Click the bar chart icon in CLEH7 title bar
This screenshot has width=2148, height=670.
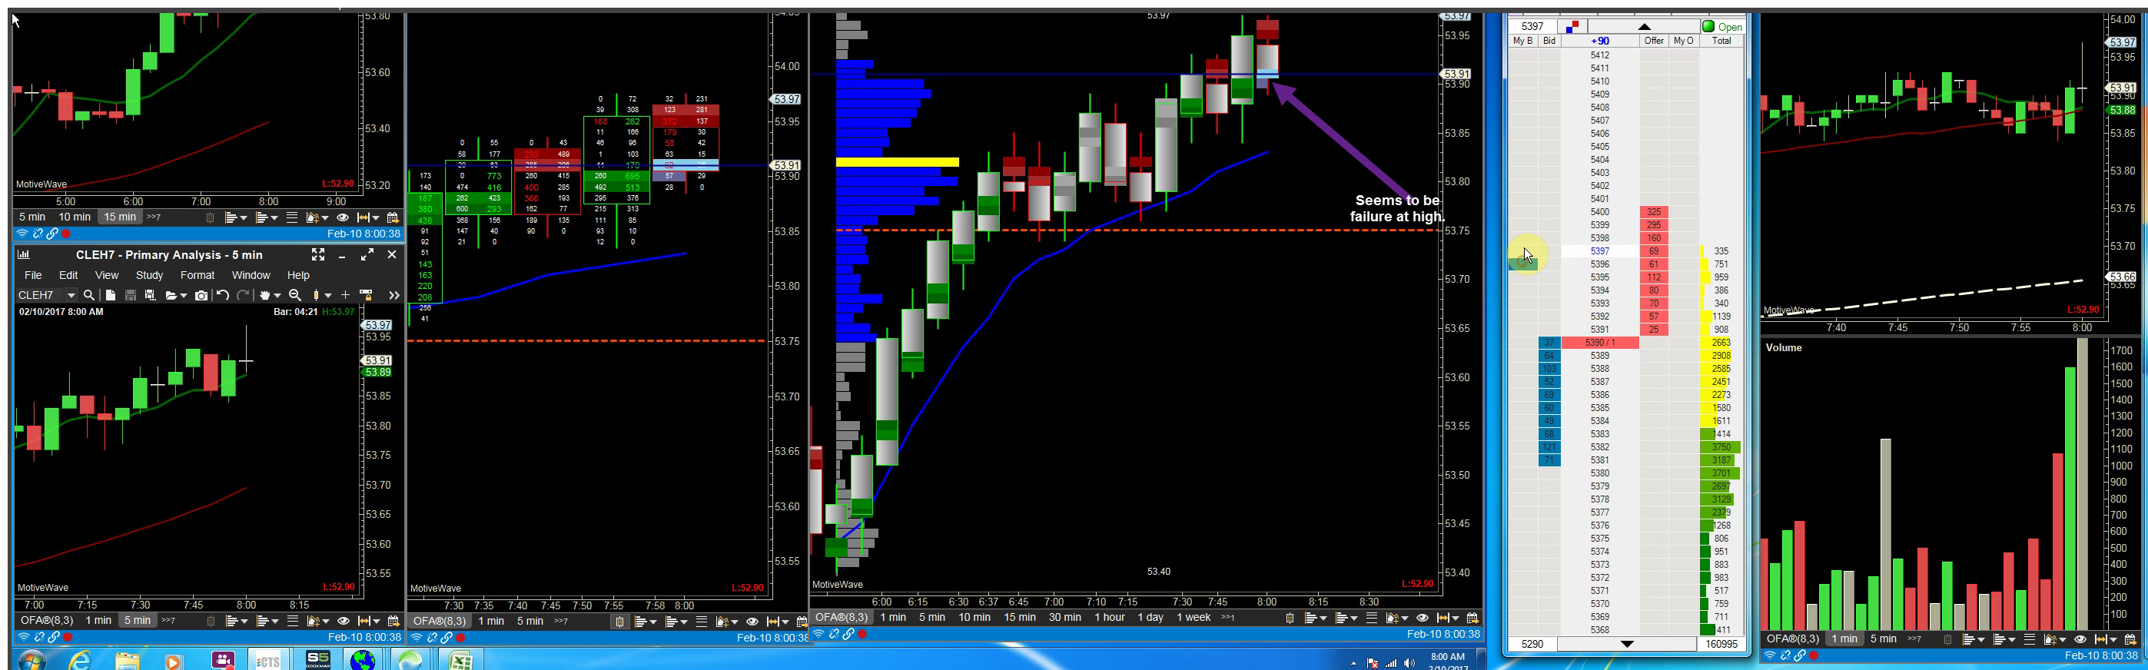[x=23, y=255]
